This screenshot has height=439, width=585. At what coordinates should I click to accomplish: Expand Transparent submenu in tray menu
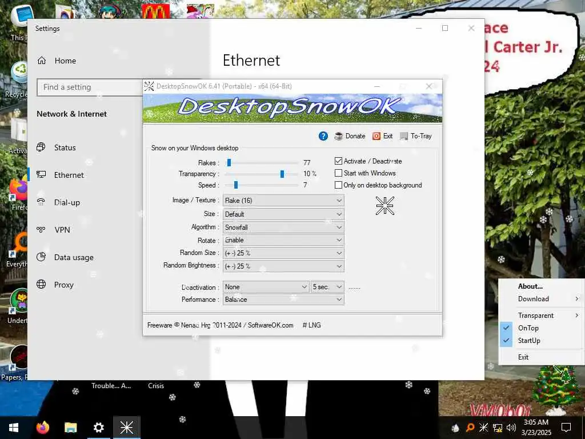tap(542, 316)
